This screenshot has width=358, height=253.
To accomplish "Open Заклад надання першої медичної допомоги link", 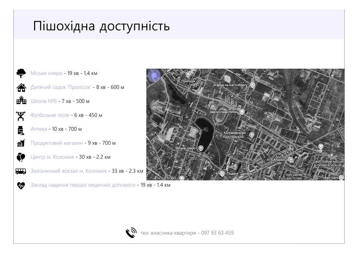I will click(x=83, y=185).
